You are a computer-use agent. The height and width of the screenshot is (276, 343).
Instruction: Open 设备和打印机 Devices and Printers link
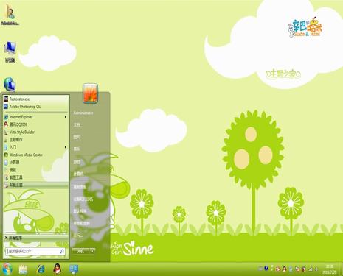point(83,199)
